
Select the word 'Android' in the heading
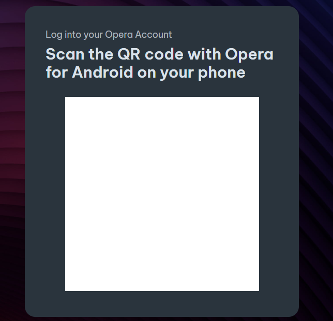coord(102,72)
